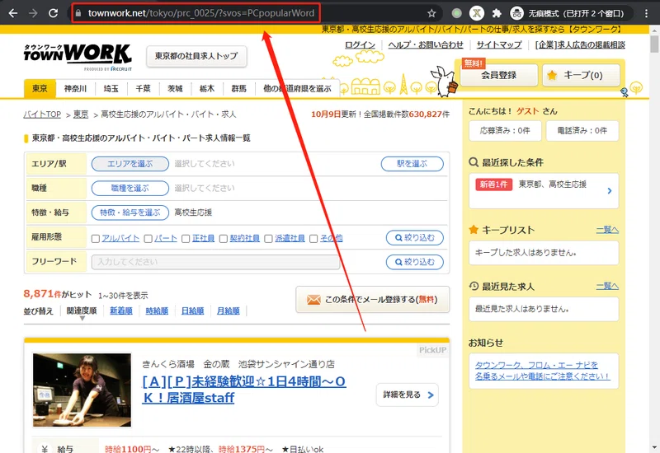
Task: Click the envelope icon on mail registration button
Action: (313, 300)
